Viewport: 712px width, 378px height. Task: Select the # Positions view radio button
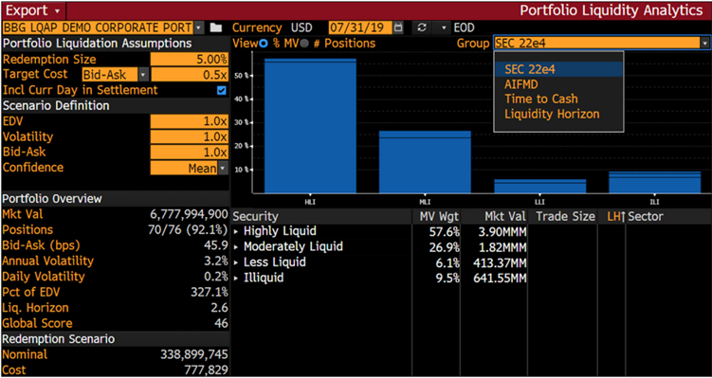(x=303, y=44)
